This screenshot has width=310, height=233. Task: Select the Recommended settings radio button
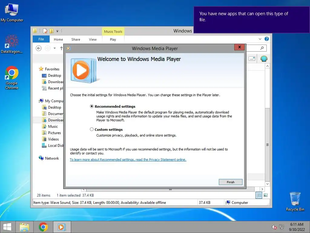pyautogui.click(x=91, y=106)
